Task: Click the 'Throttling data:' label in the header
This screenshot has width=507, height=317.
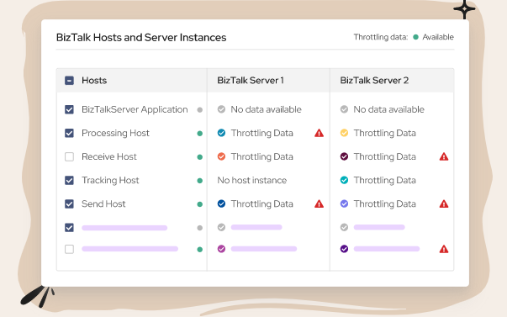Action: tap(381, 37)
